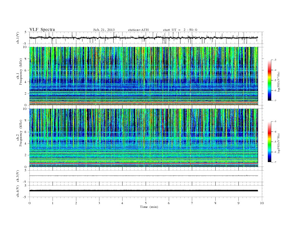Click the "6" kHz tick of ch.2 spectrogram
The height and width of the screenshot is (228, 295).
pos(26,132)
